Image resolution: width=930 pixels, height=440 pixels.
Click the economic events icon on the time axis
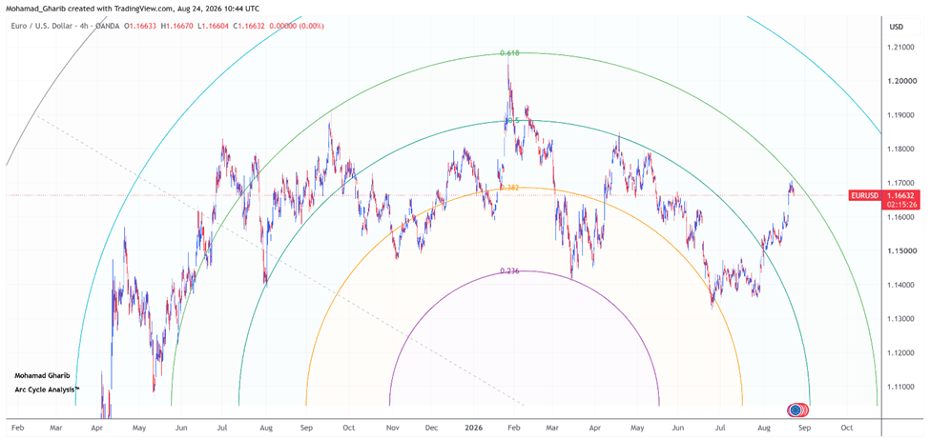click(x=797, y=410)
